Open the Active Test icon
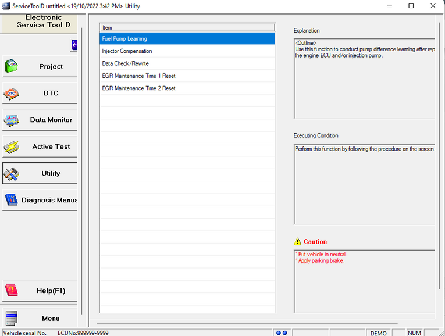The image size is (445, 336). pyautogui.click(x=12, y=146)
